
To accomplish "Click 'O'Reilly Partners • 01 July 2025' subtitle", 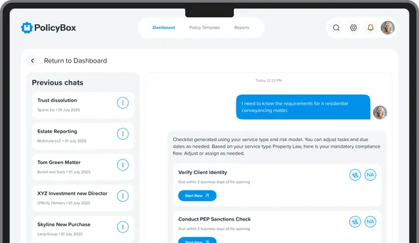I will (64, 203).
